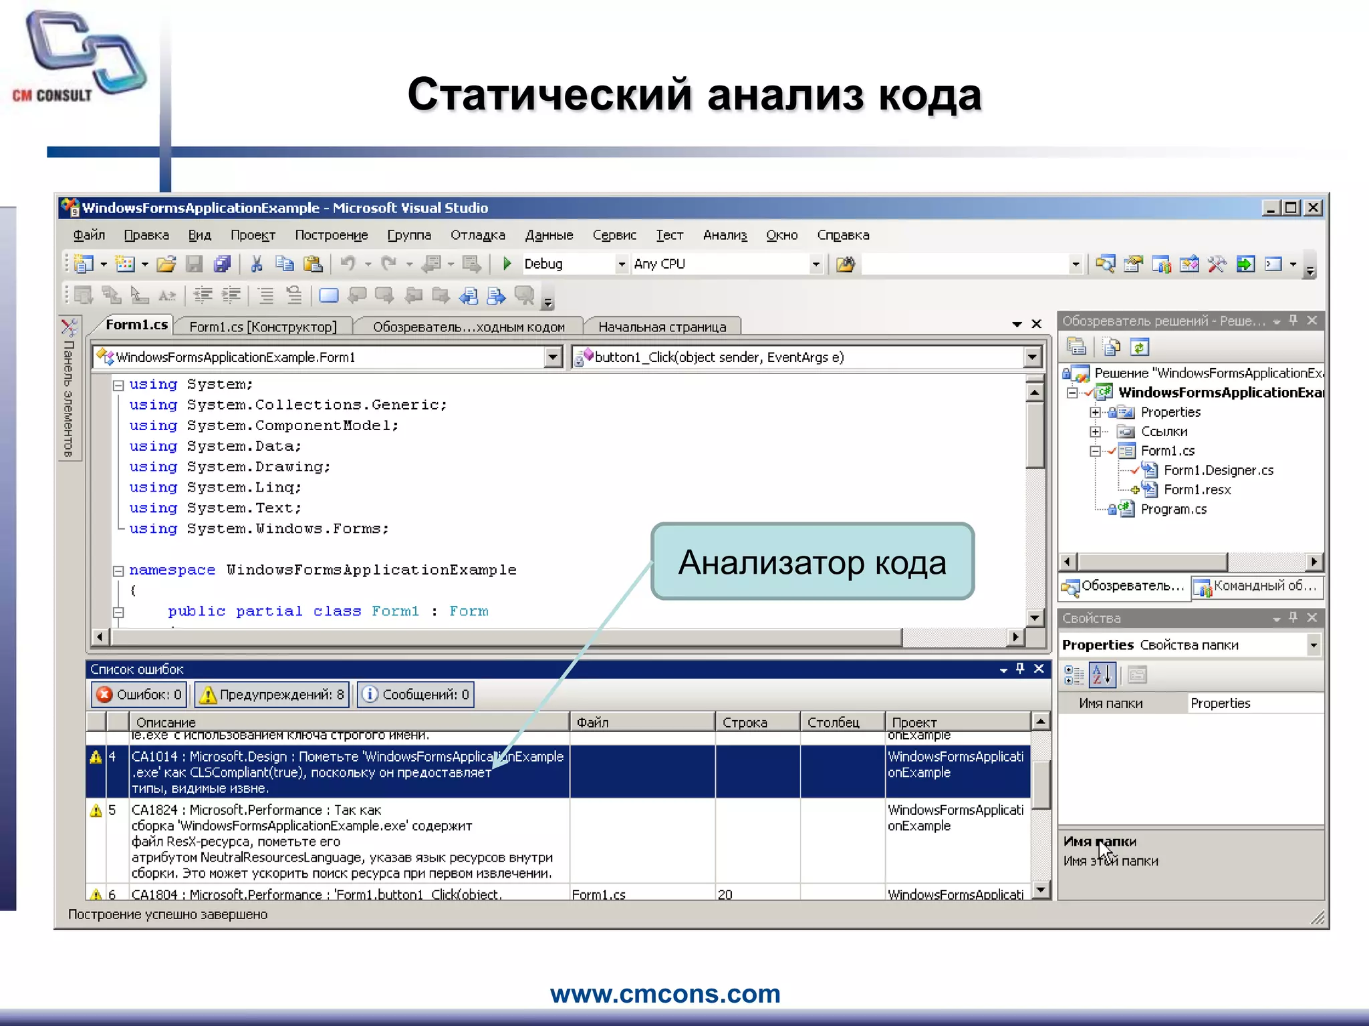Toggle bookmark blue rectangle icon
This screenshot has height=1026, width=1369.
point(328,295)
